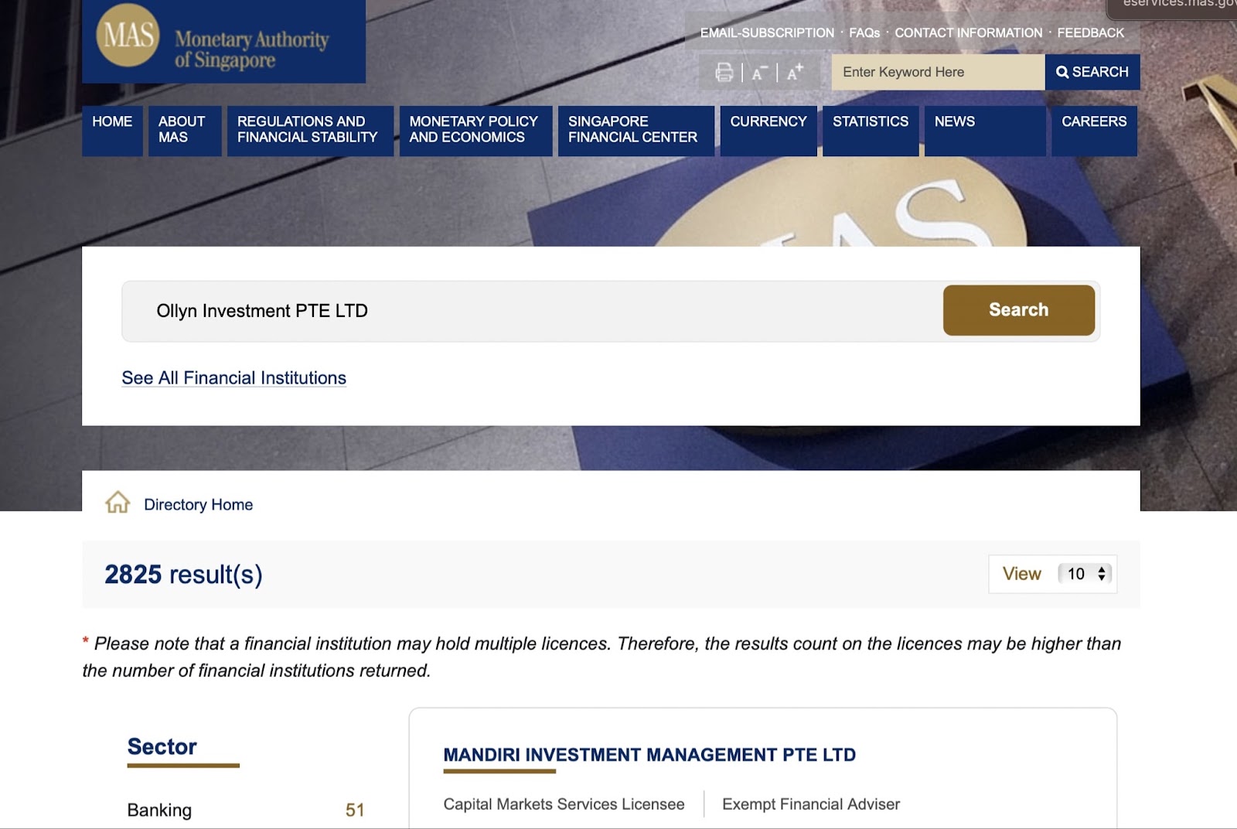Go to Directory Home link
1237x829 pixels.
(x=198, y=504)
